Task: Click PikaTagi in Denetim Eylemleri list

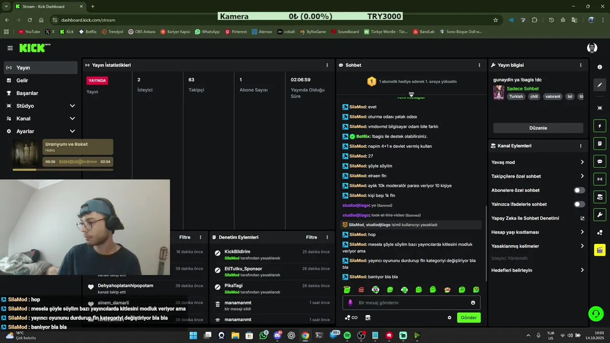Action: coord(234,286)
